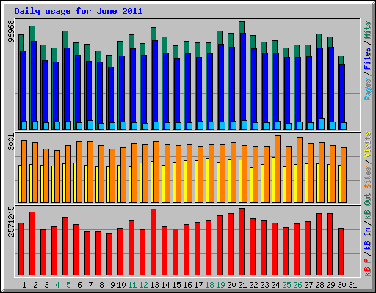
Task: Click the blue files bar for day 13
Action: [x=155, y=85]
